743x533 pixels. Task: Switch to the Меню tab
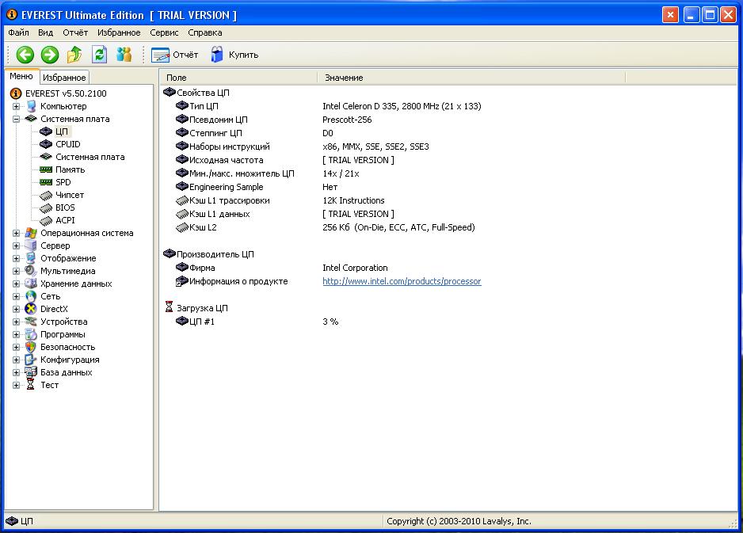coord(21,77)
